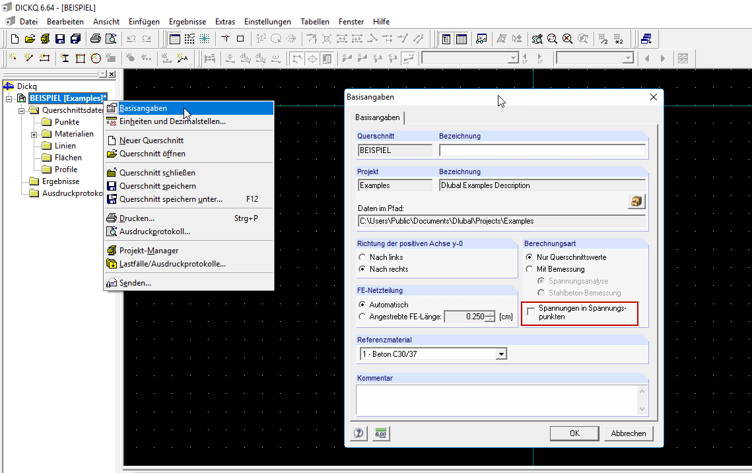This screenshot has width=752, height=473.
Task: Click the new cross-section blank page icon
Action: click(x=15, y=39)
